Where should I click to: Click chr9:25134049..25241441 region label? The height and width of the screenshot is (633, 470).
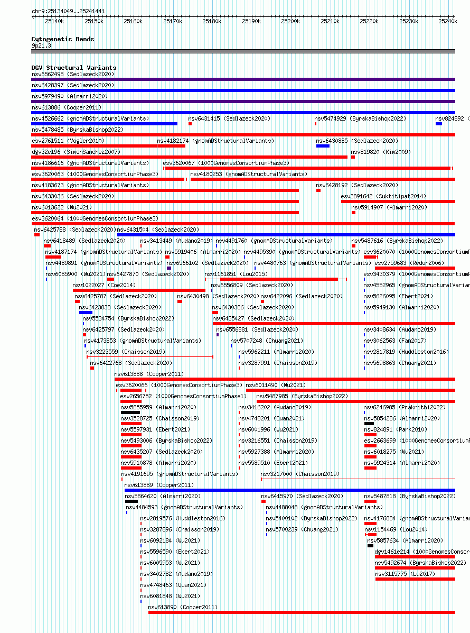(68, 11)
